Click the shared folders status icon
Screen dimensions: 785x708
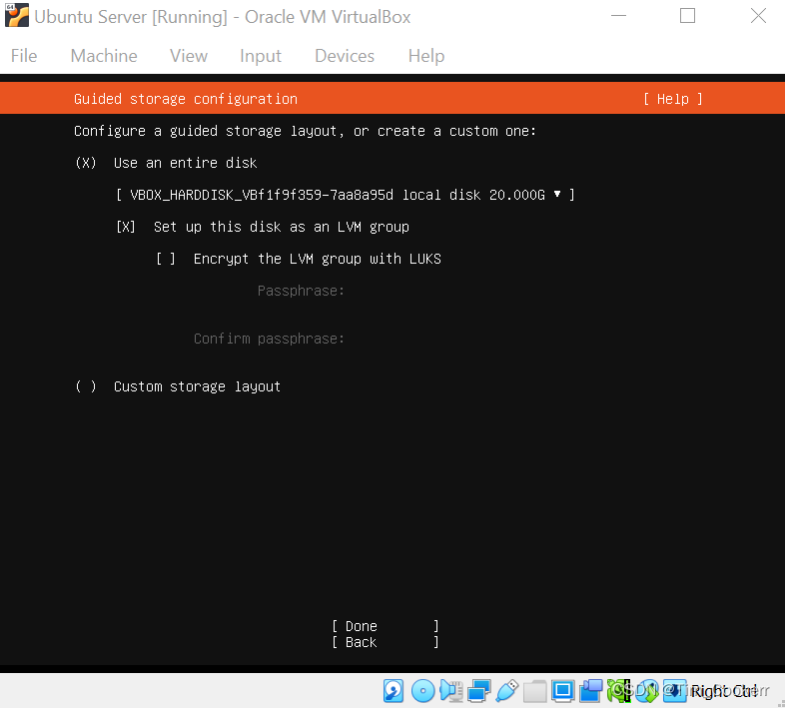(x=535, y=691)
